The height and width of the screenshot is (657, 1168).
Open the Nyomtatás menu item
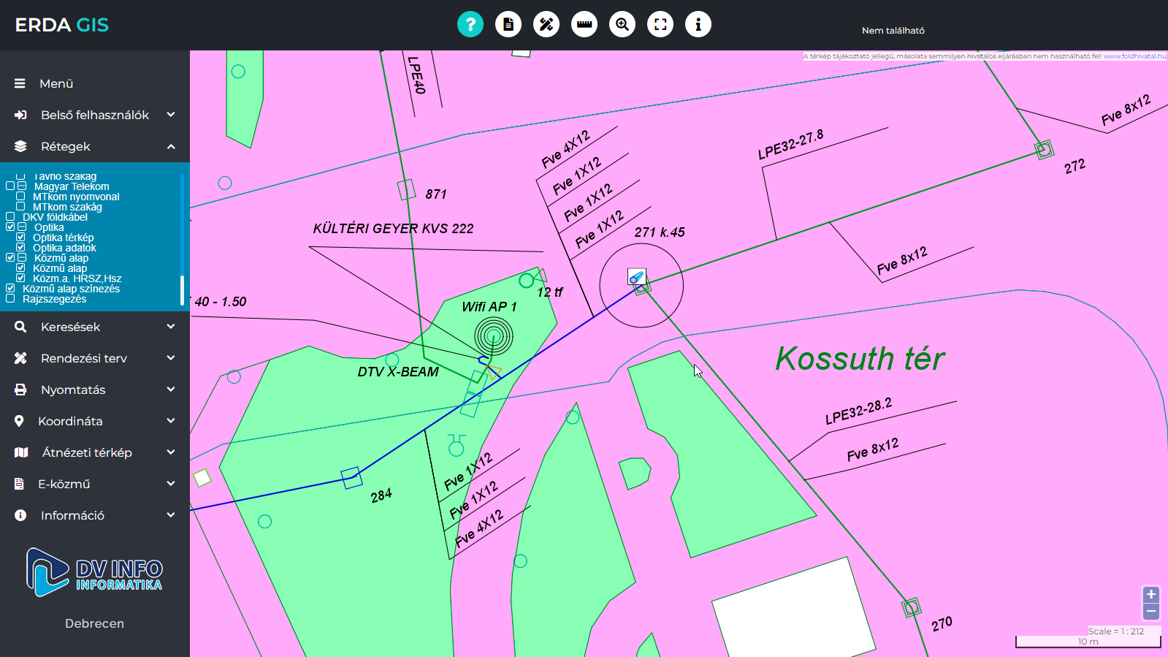click(95, 390)
